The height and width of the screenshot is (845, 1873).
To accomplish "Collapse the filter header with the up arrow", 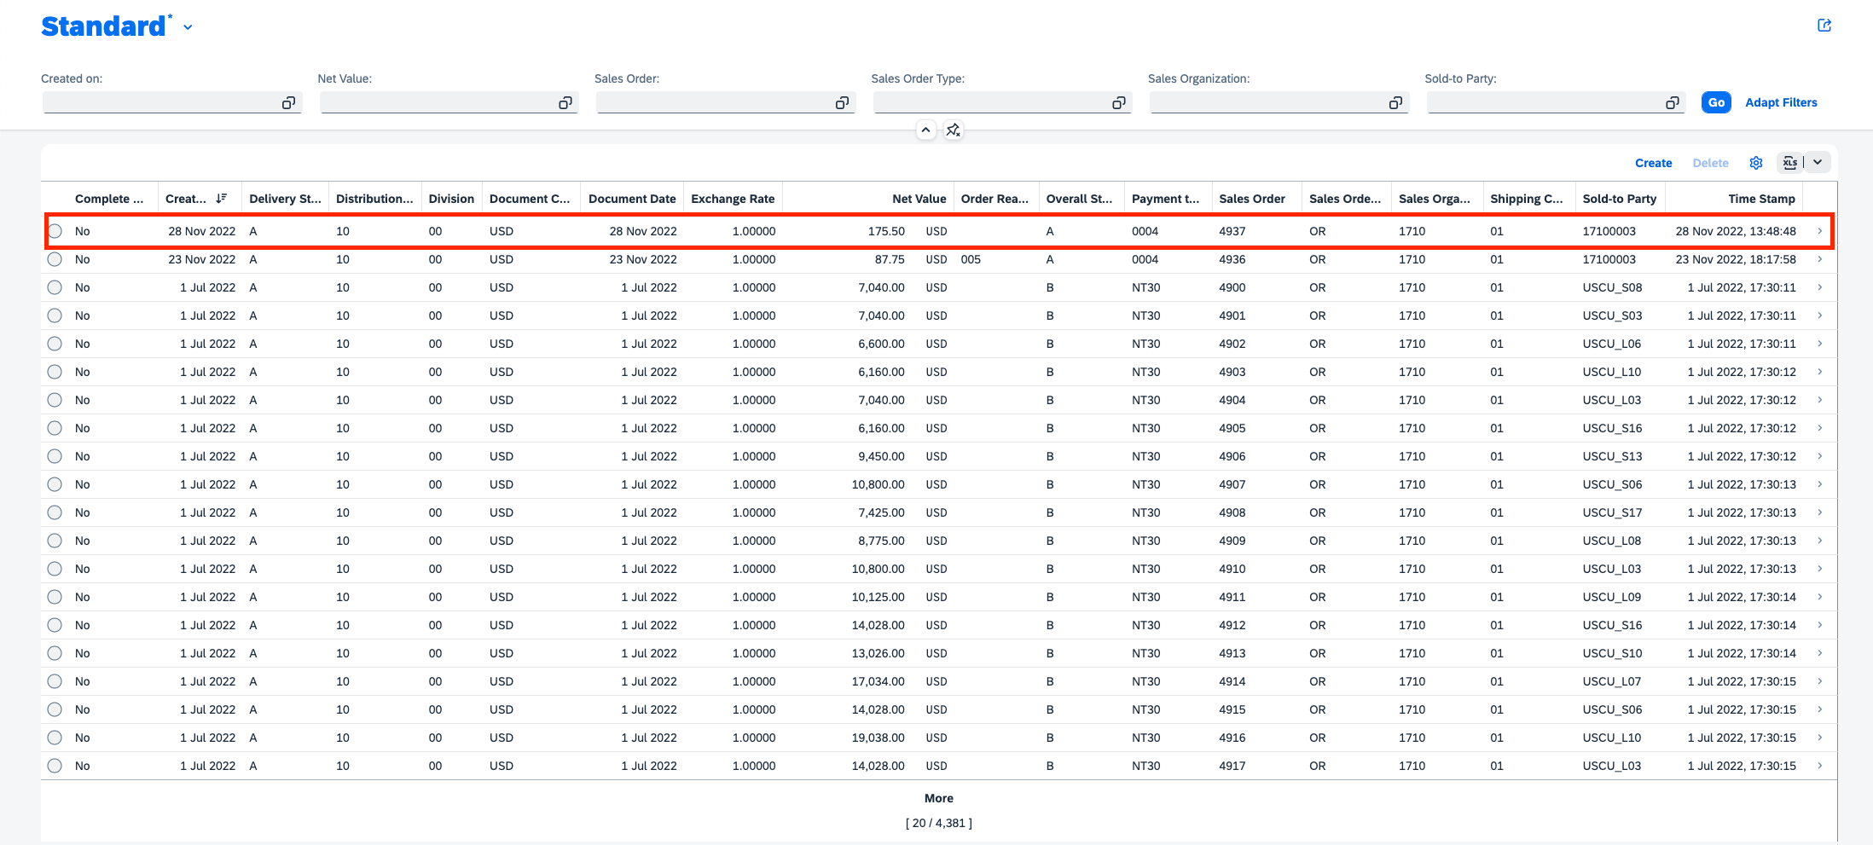I will (x=925, y=130).
